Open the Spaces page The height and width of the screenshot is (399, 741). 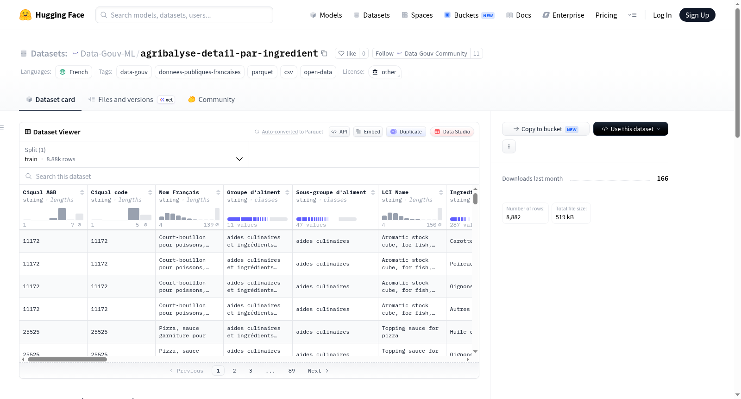pyautogui.click(x=417, y=15)
